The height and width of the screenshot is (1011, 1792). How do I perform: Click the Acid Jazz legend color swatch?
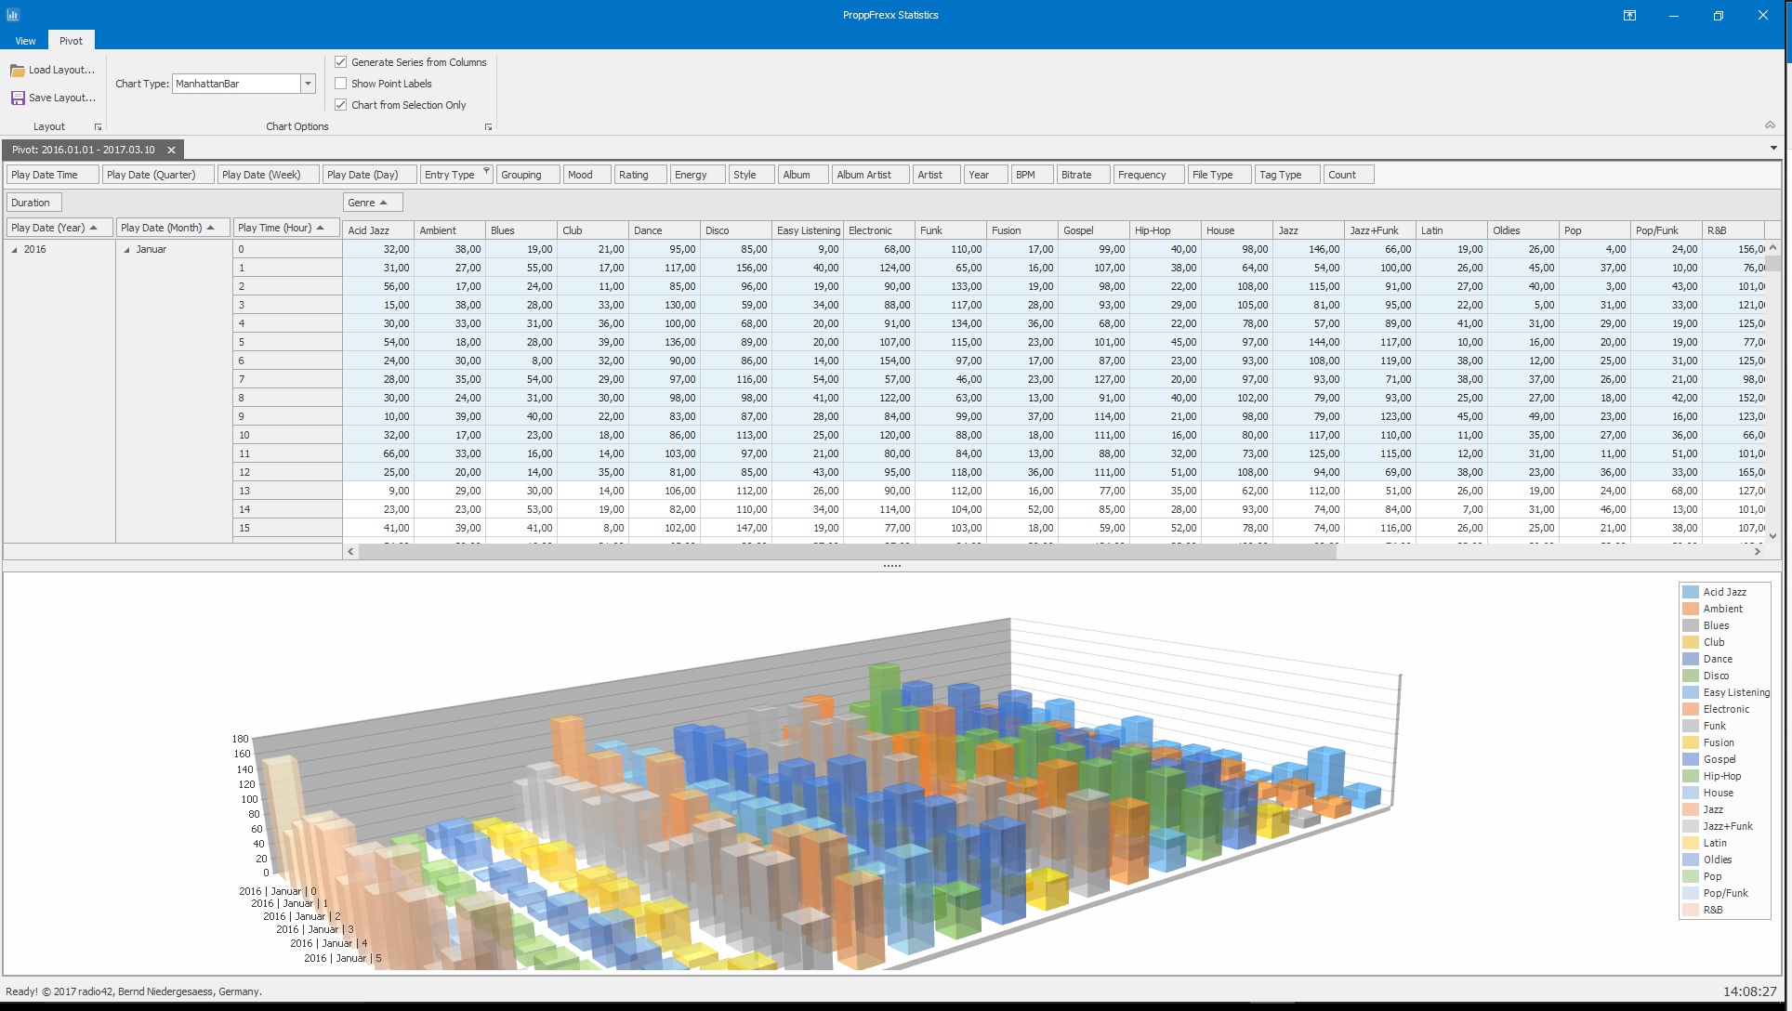(x=1691, y=592)
